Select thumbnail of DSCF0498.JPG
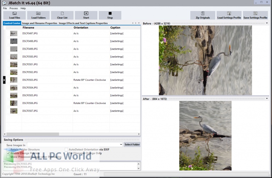The image size is (272, 178). click(14, 41)
